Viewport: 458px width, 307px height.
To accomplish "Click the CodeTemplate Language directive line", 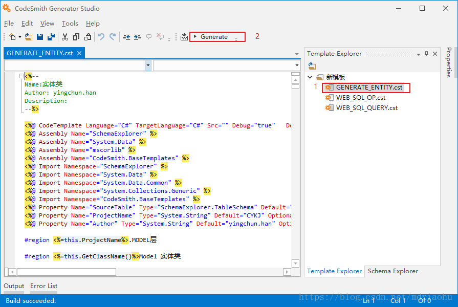I will [x=158, y=125].
